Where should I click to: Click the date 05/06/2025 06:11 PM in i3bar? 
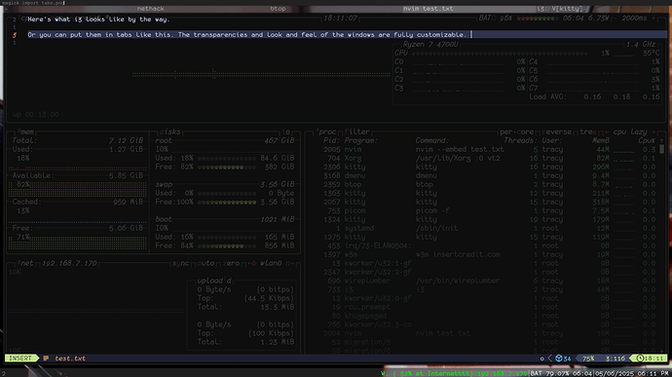tap(631, 373)
